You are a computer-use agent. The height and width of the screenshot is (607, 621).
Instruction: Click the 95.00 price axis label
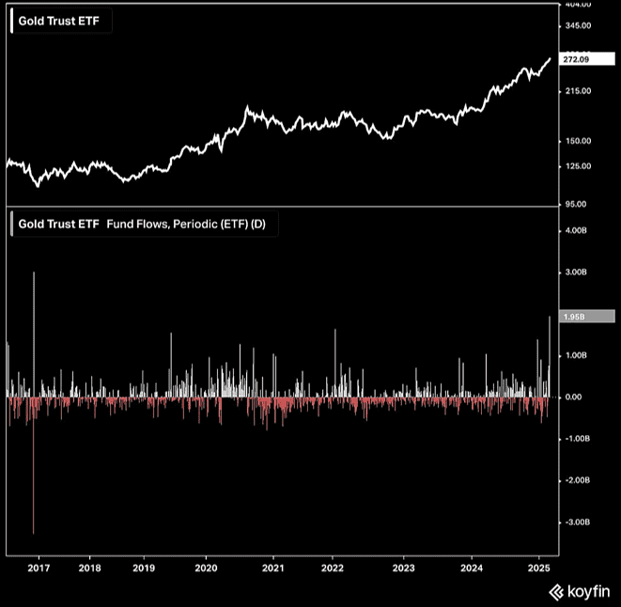pyautogui.click(x=578, y=205)
